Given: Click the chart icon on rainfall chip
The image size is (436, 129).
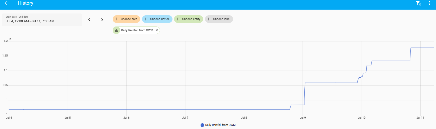Looking at the screenshot, I should coord(117,30).
